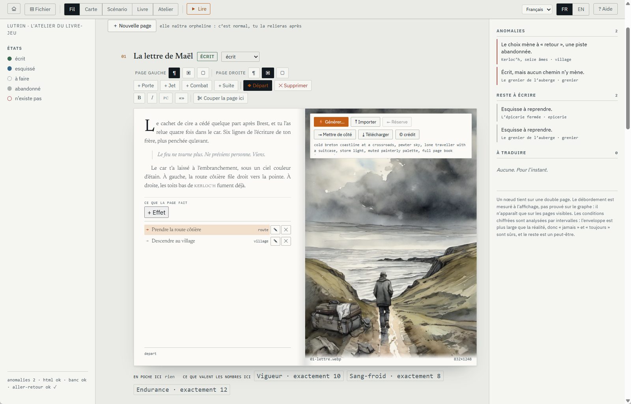The width and height of the screenshot is (631, 404).
Task: Open the Français language dropdown
Action: click(537, 9)
